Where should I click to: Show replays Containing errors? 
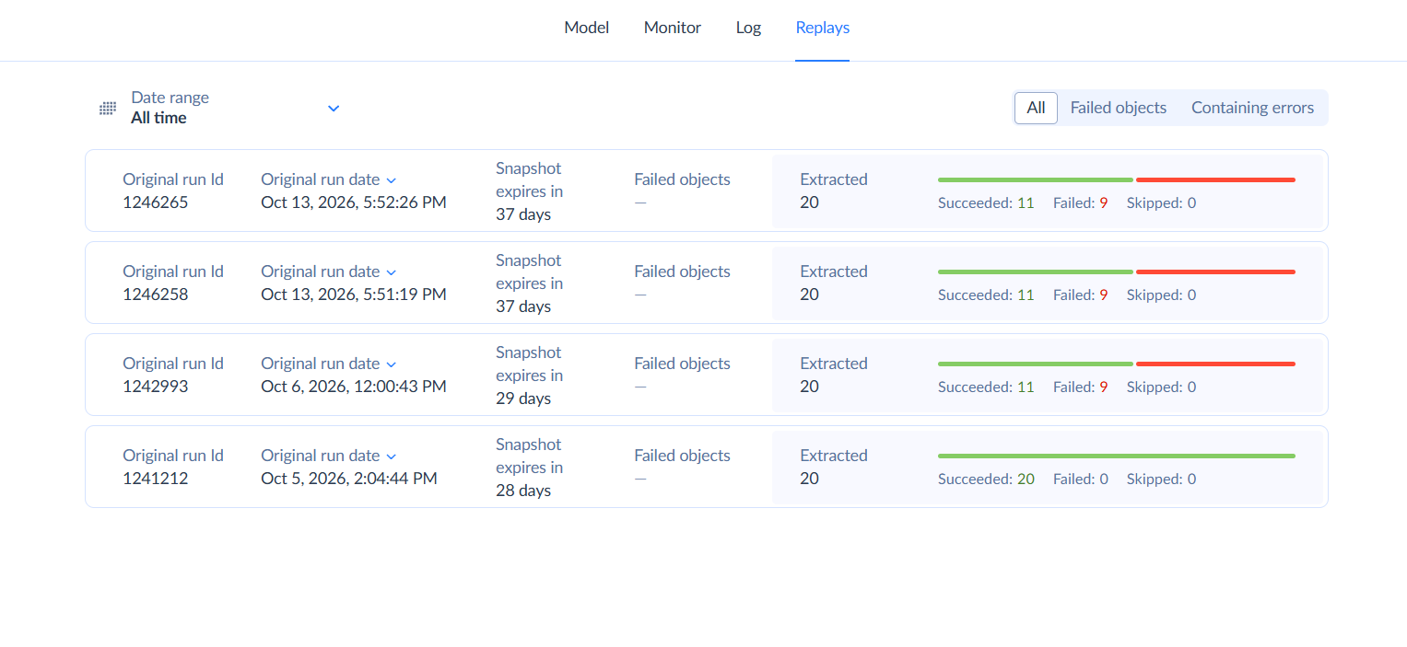tap(1253, 108)
